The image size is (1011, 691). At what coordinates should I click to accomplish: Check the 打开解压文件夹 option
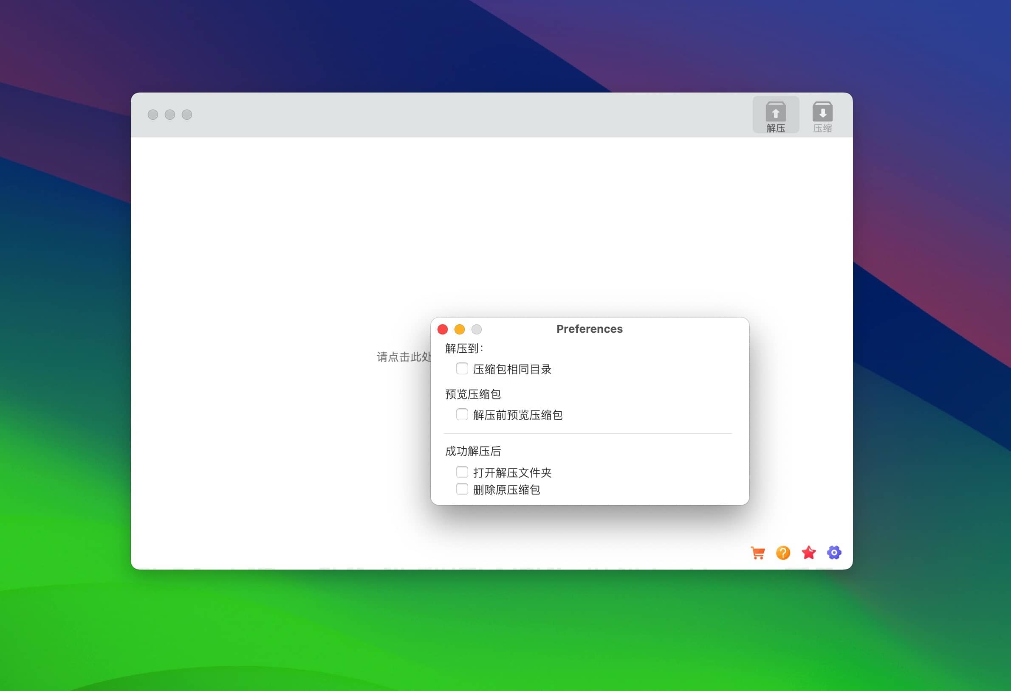click(x=462, y=472)
